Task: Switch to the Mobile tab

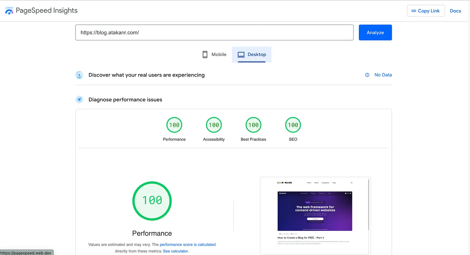Action: pos(214,54)
